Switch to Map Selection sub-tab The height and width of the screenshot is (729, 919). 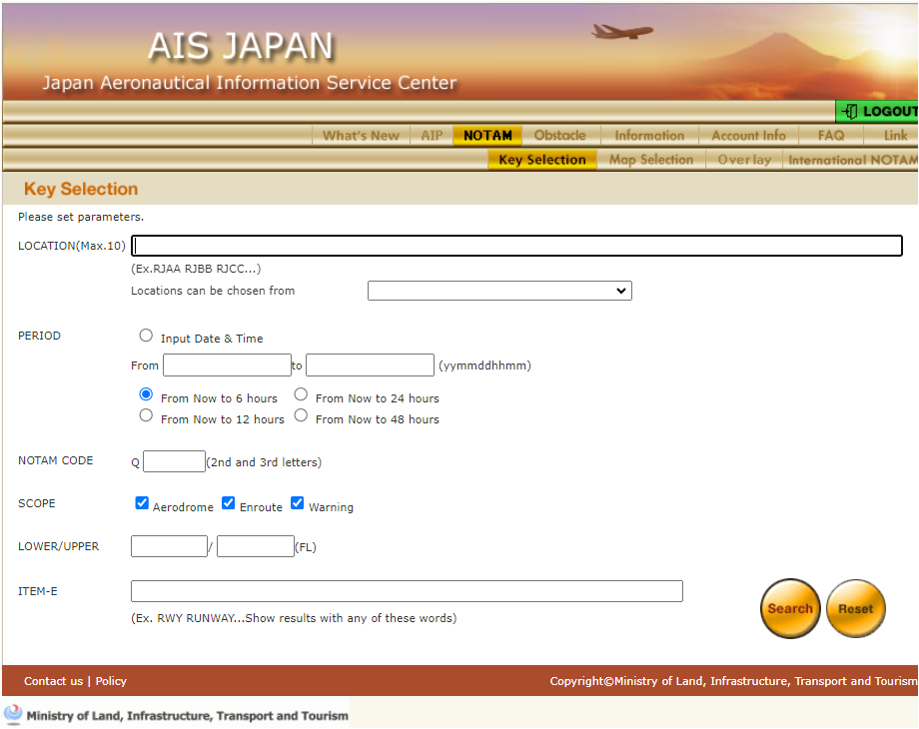pyautogui.click(x=651, y=160)
